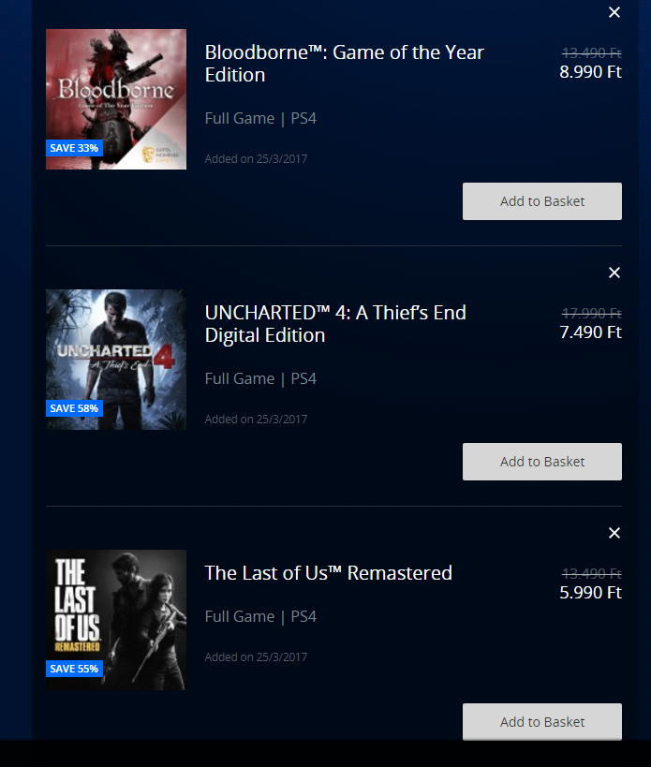Click the SAVE 58% badge on UNCHARTED 4

tap(74, 408)
